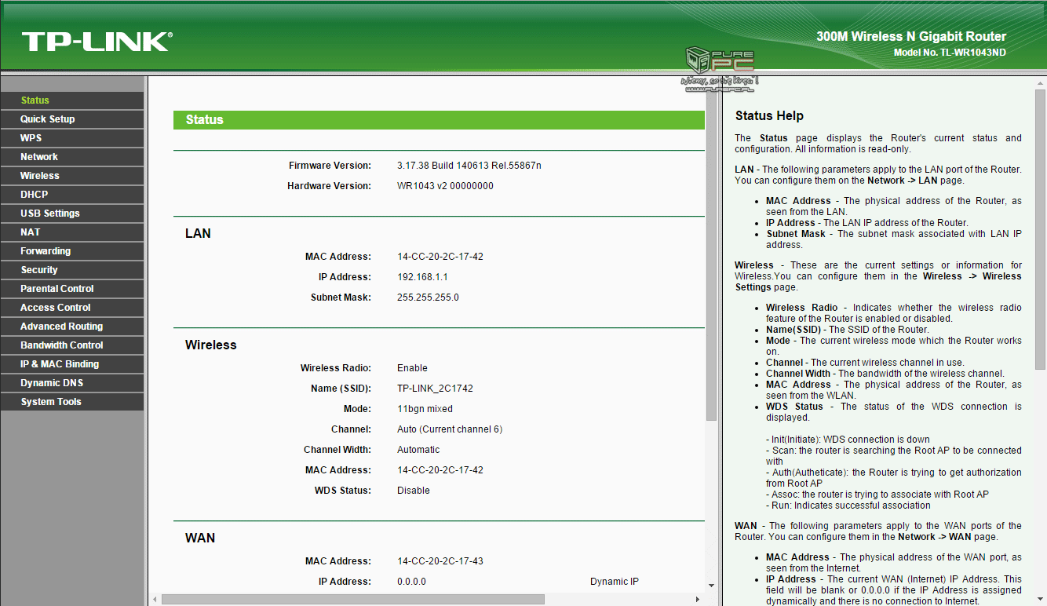This screenshot has width=1047, height=606.
Task: Click subnet mask 255.255.255.0 value
Action: tap(429, 298)
